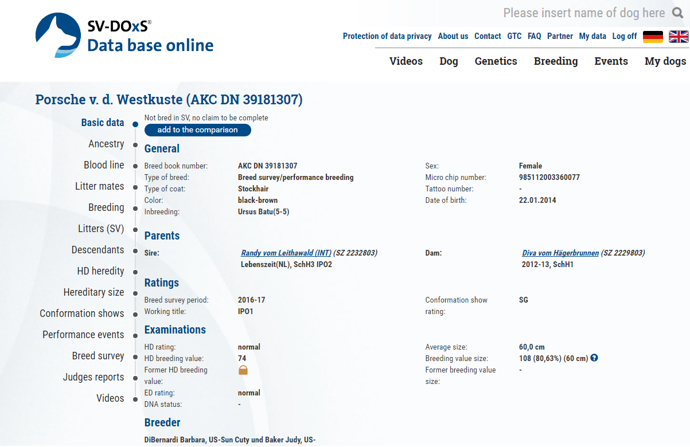Open dam Diva vom Hägerbrunnen link
The image size is (690, 447).
(x=560, y=253)
